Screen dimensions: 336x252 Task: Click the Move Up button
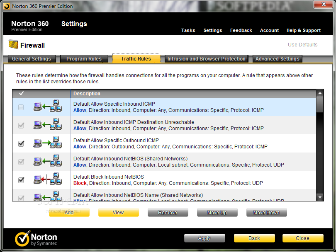point(217,212)
